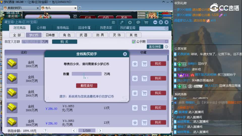Select the 全部 category filter
Screen dimensions: 242x136
pyautogui.click(x=17, y=35)
